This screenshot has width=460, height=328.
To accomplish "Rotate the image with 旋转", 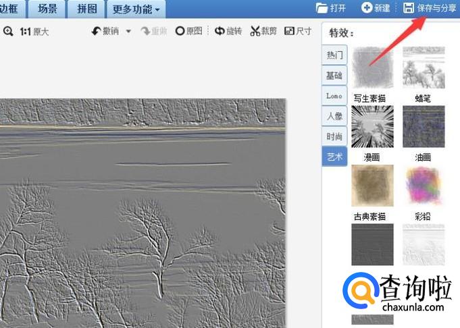I will [228, 31].
